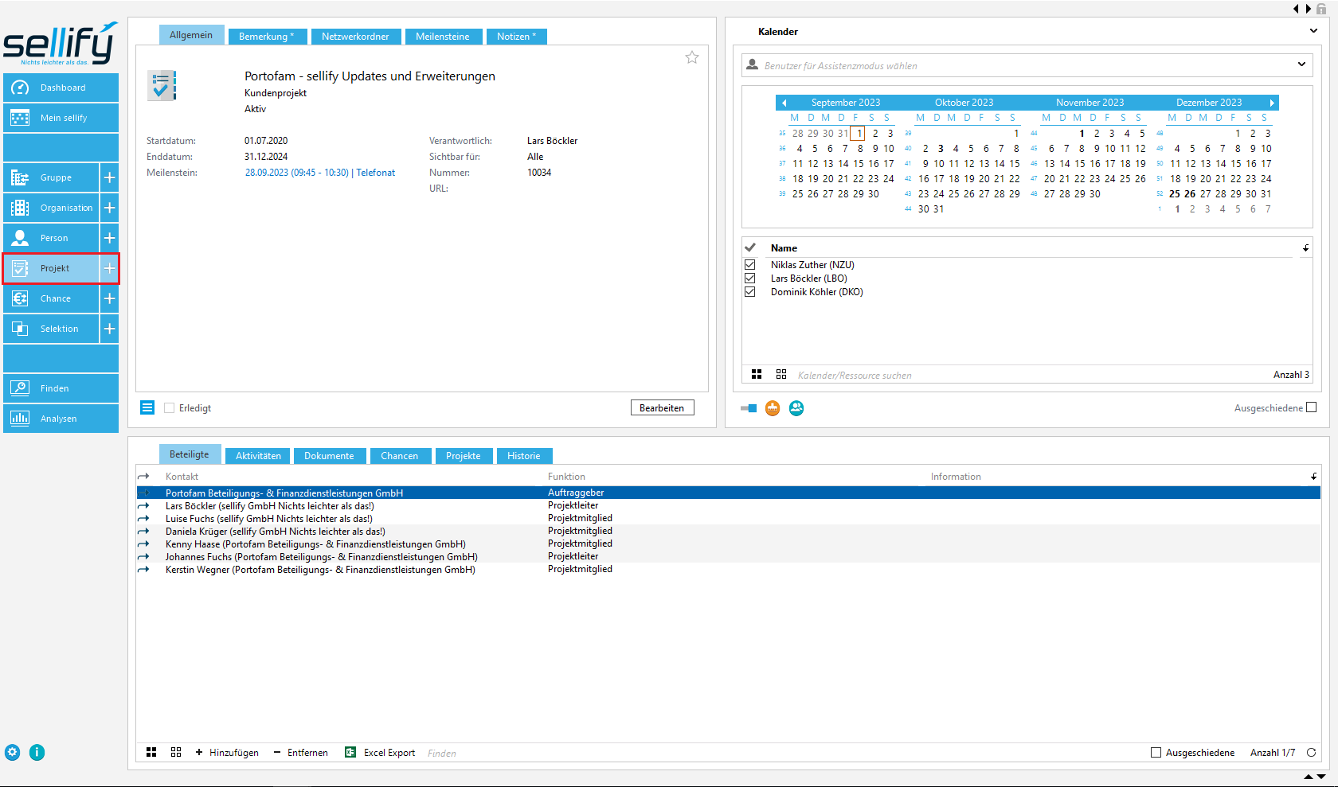This screenshot has height=787, width=1338.
Task: Click the favorite star icon
Action: (x=692, y=57)
